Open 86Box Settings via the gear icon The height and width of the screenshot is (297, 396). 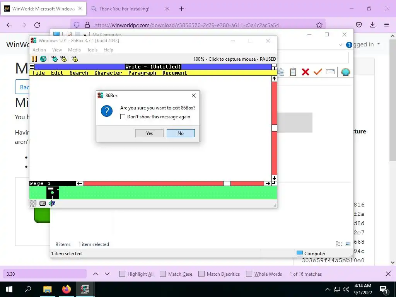tap(75, 59)
